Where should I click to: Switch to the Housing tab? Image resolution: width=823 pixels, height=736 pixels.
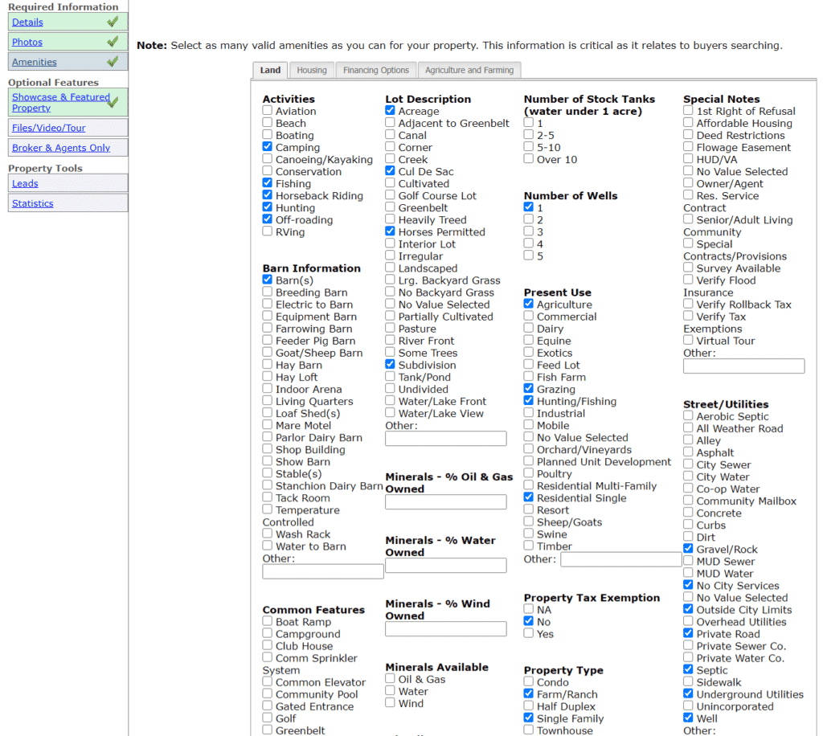coord(312,71)
